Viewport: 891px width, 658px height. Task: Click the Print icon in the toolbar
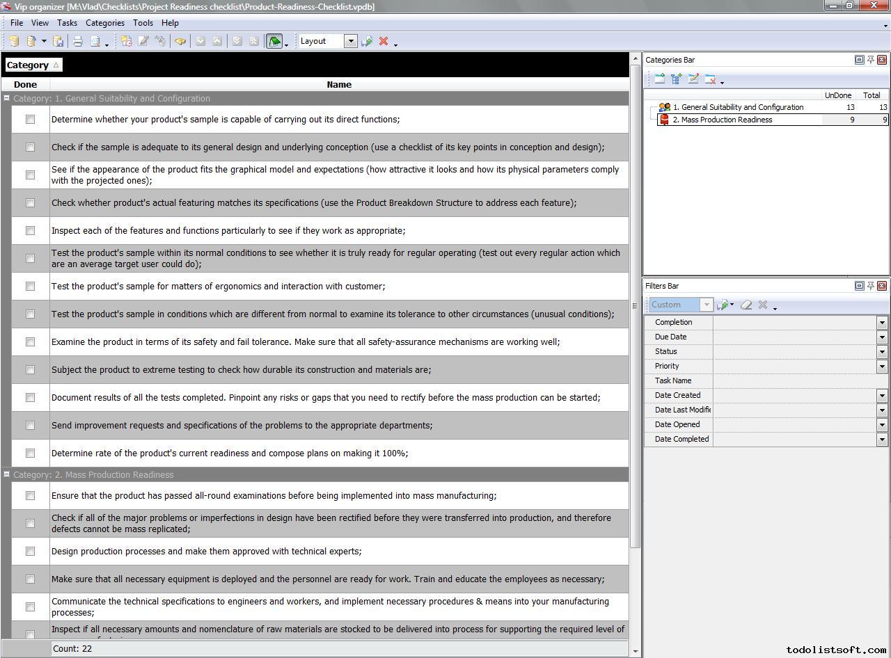pos(78,42)
